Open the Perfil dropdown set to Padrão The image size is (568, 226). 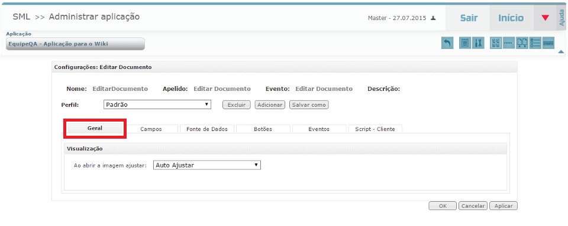(157, 104)
